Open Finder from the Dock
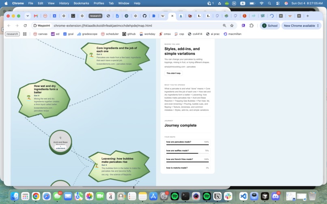This screenshot has width=327, height=204. (x=15, y=196)
